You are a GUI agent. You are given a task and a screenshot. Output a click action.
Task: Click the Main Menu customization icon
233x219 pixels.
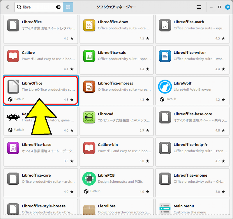tap(165, 209)
